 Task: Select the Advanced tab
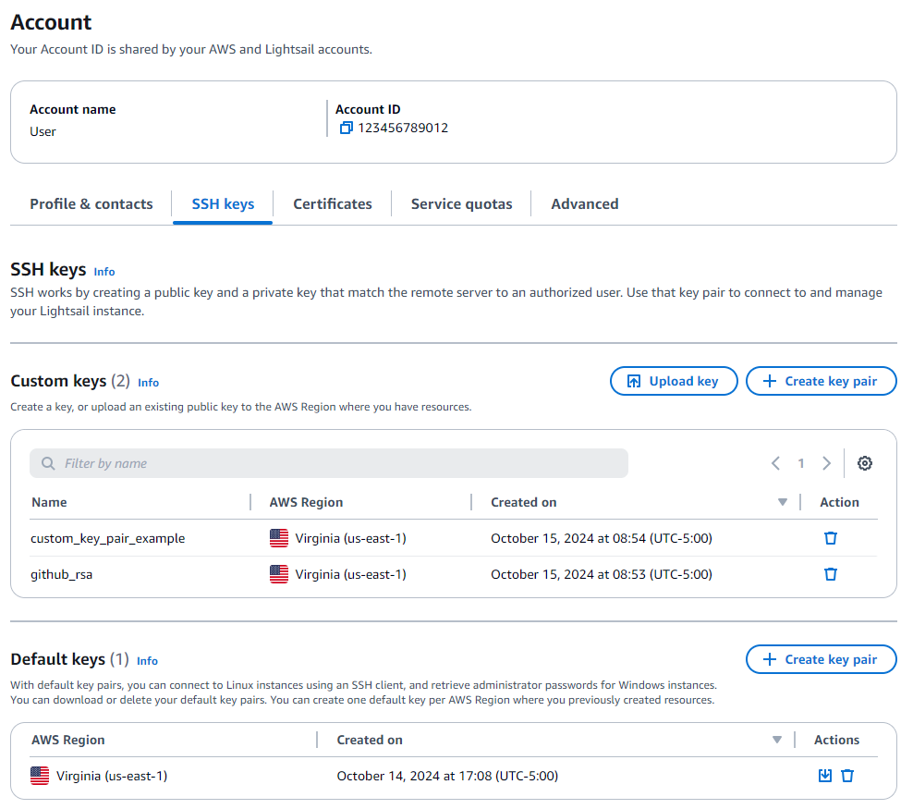click(585, 204)
